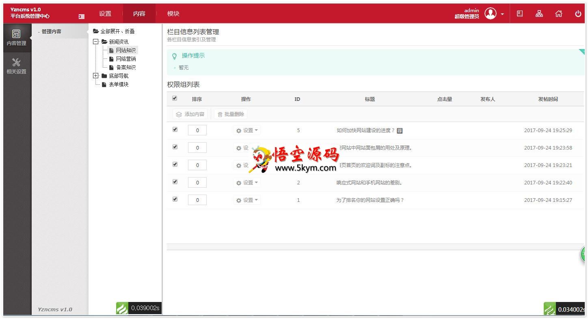Switch to the 模块 top menu
The width and height of the screenshot is (588, 319).
click(x=173, y=14)
